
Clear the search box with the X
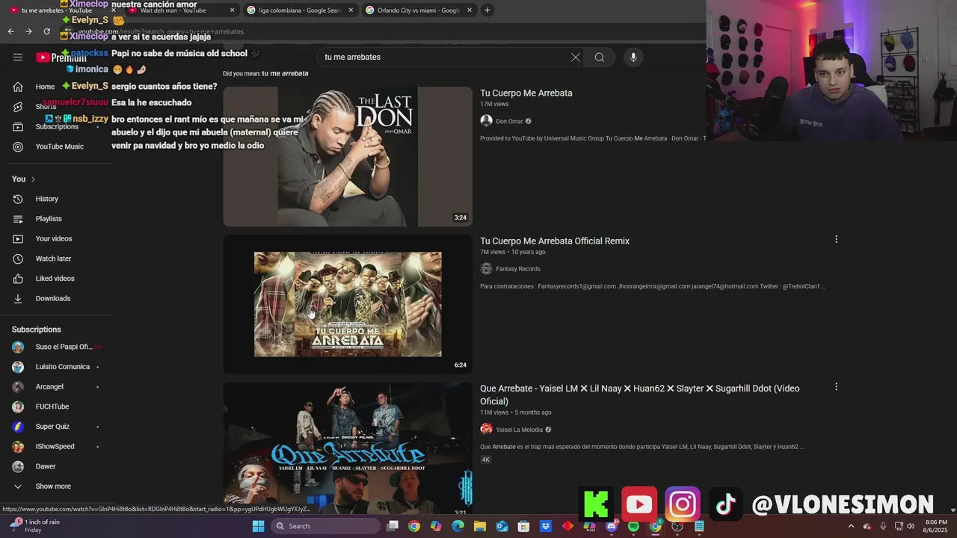(x=576, y=58)
